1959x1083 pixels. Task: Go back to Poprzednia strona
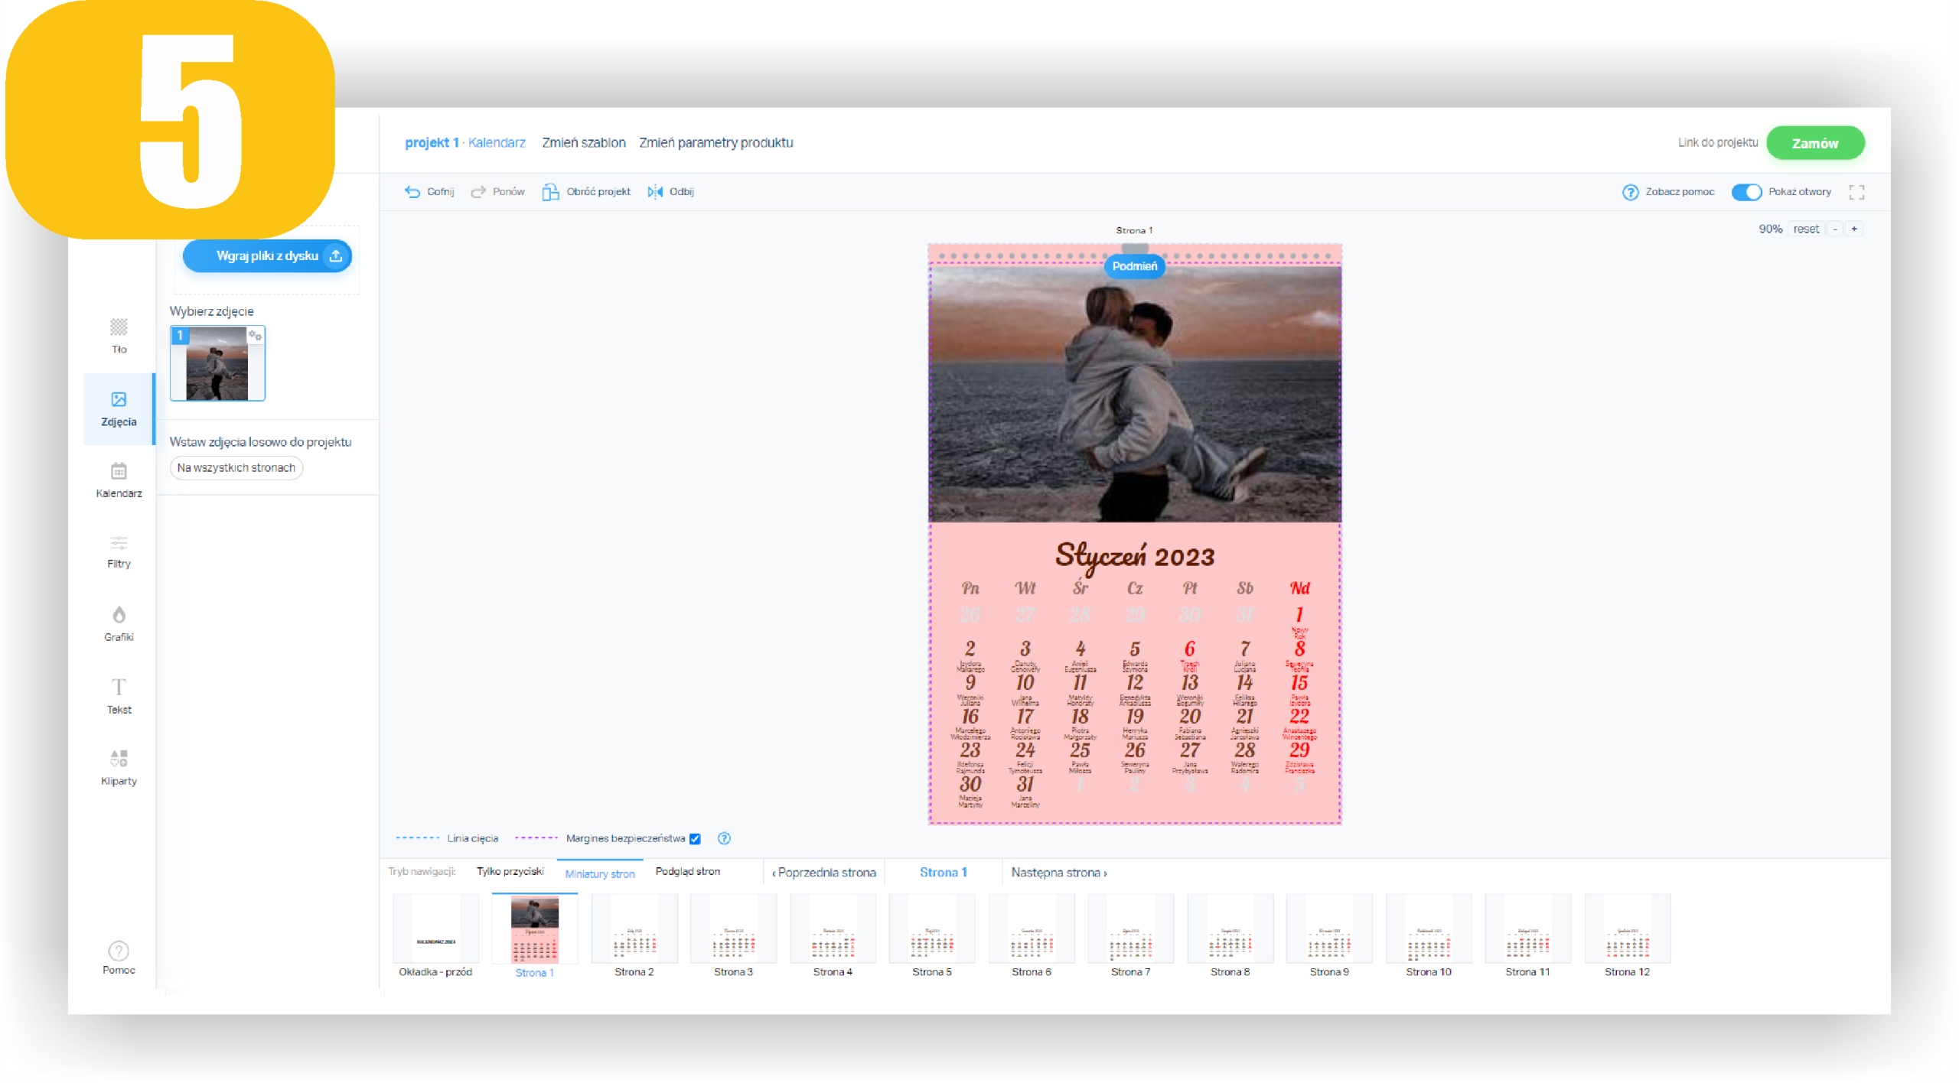tap(824, 873)
